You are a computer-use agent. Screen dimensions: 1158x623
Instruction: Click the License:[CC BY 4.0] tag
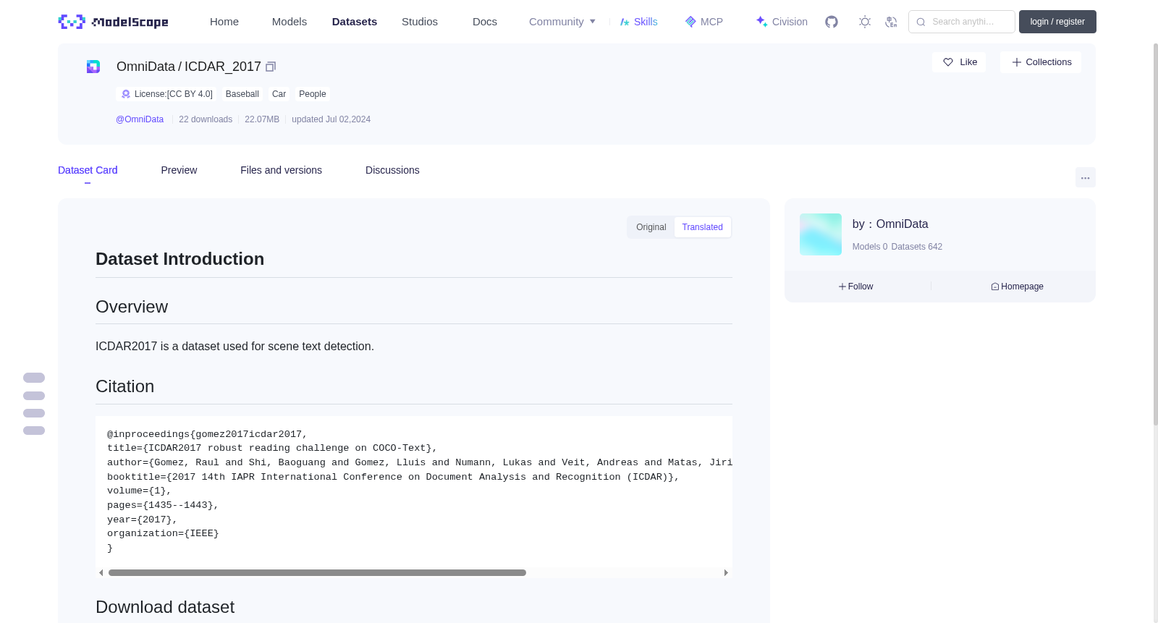166,94
